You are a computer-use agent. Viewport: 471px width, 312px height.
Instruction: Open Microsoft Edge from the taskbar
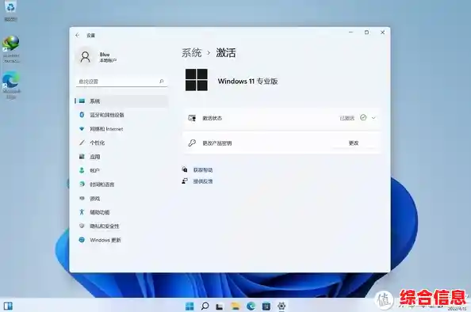click(x=251, y=306)
